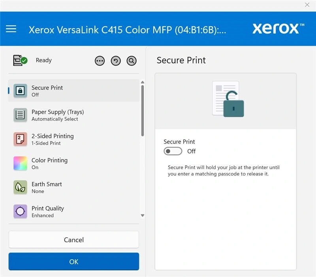Click the 2-Sided Printing page icon

20,139
